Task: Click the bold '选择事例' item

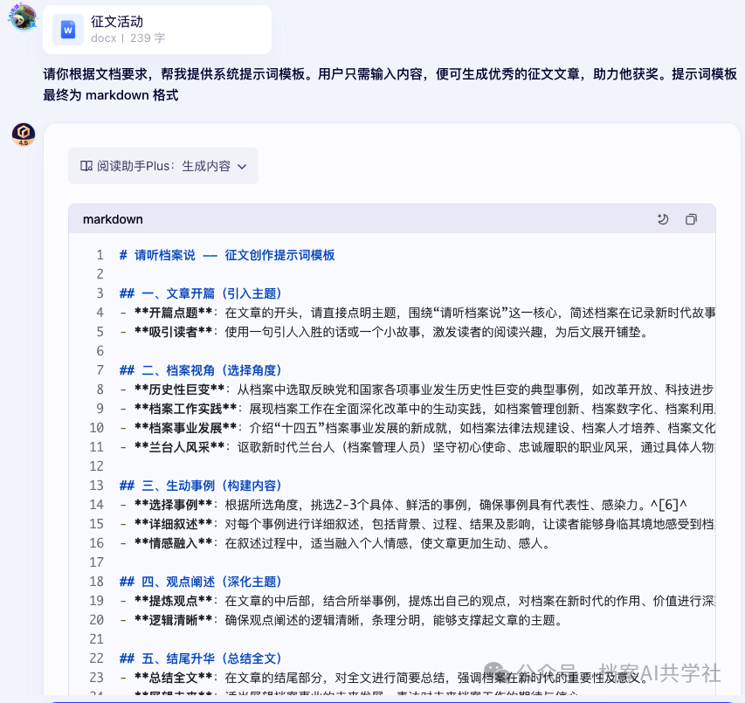Action: [174, 505]
